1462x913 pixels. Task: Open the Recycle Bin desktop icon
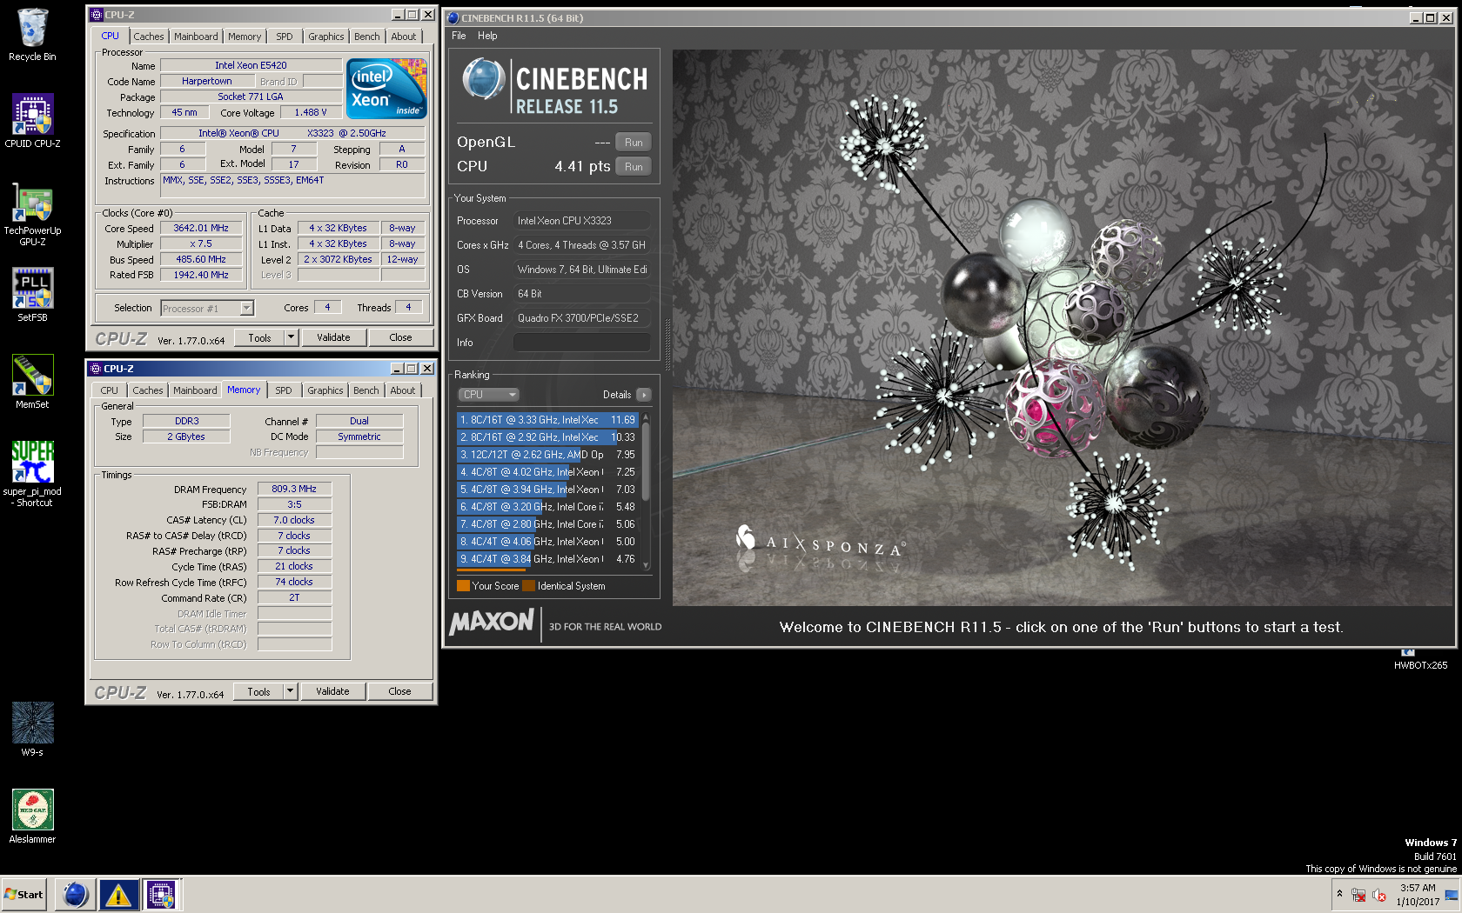coord(32,35)
